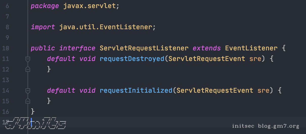Click the requestInitialized method name

[x=136, y=90]
